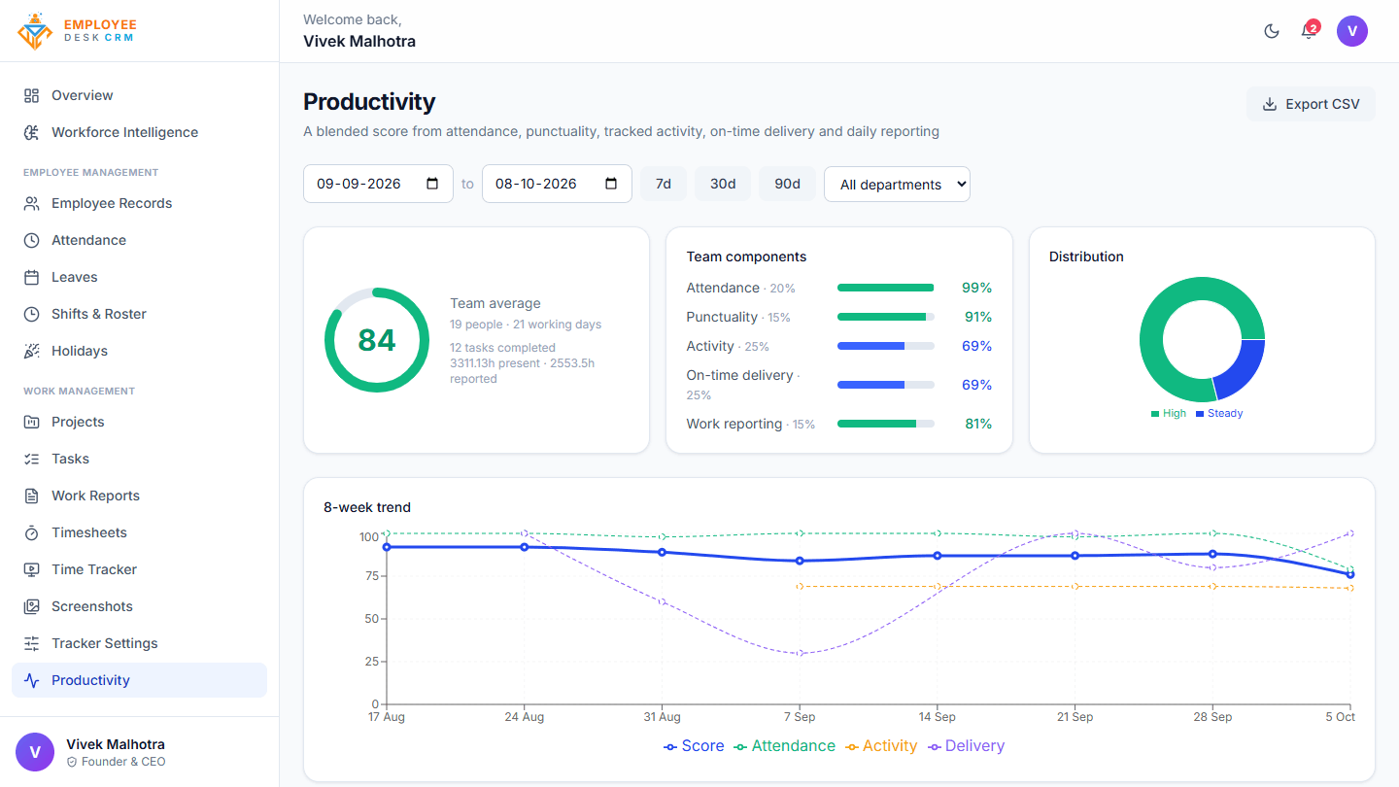Open calendar picker for start date 09-09-2026
This screenshot has height=787, width=1399.
[432, 184]
